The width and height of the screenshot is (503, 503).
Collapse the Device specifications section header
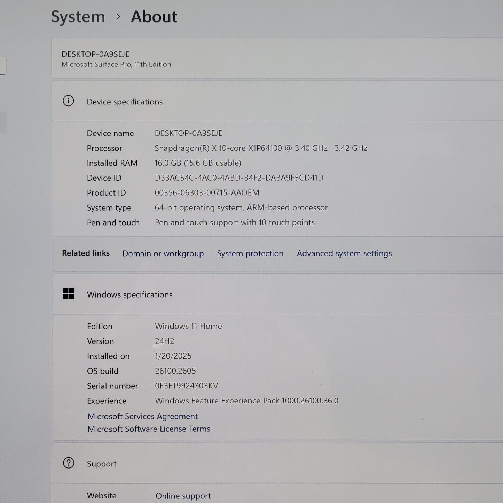[x=277, y=101]
